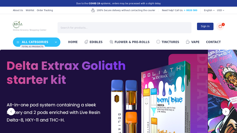Go to previous slide arrow
237x133 pixels.
(x=11, y=112)
